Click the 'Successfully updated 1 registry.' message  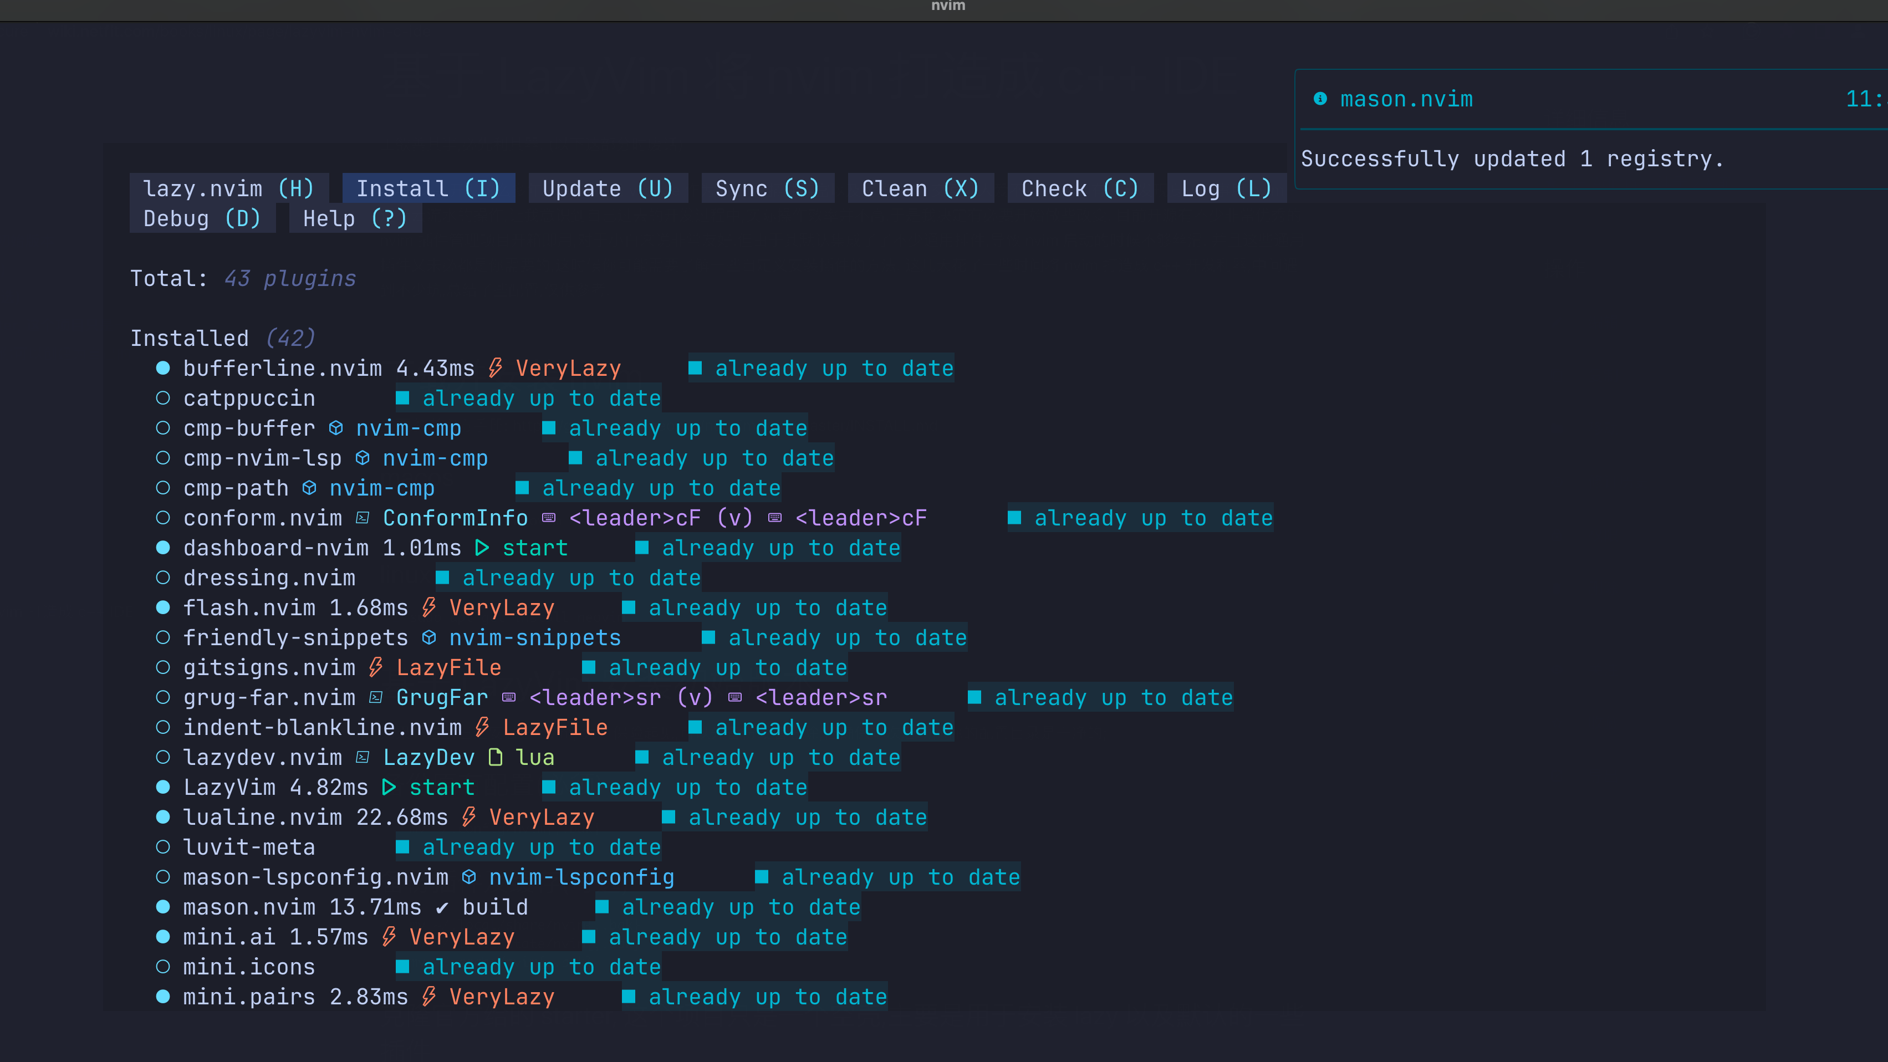(1512, 159)
